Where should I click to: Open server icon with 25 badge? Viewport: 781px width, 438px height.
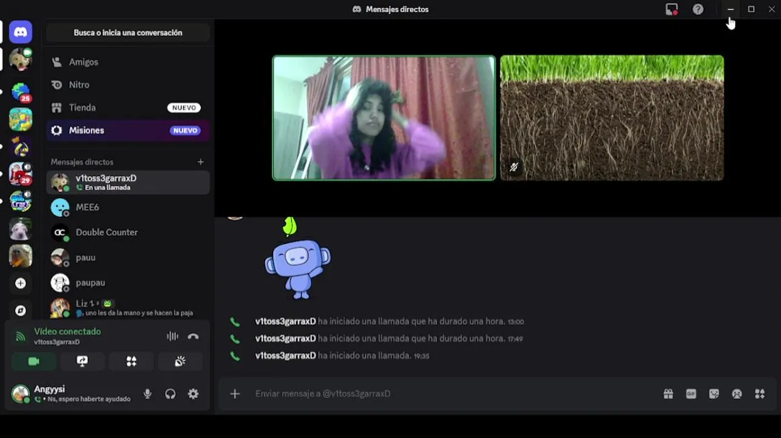click(x=21, y=92)
